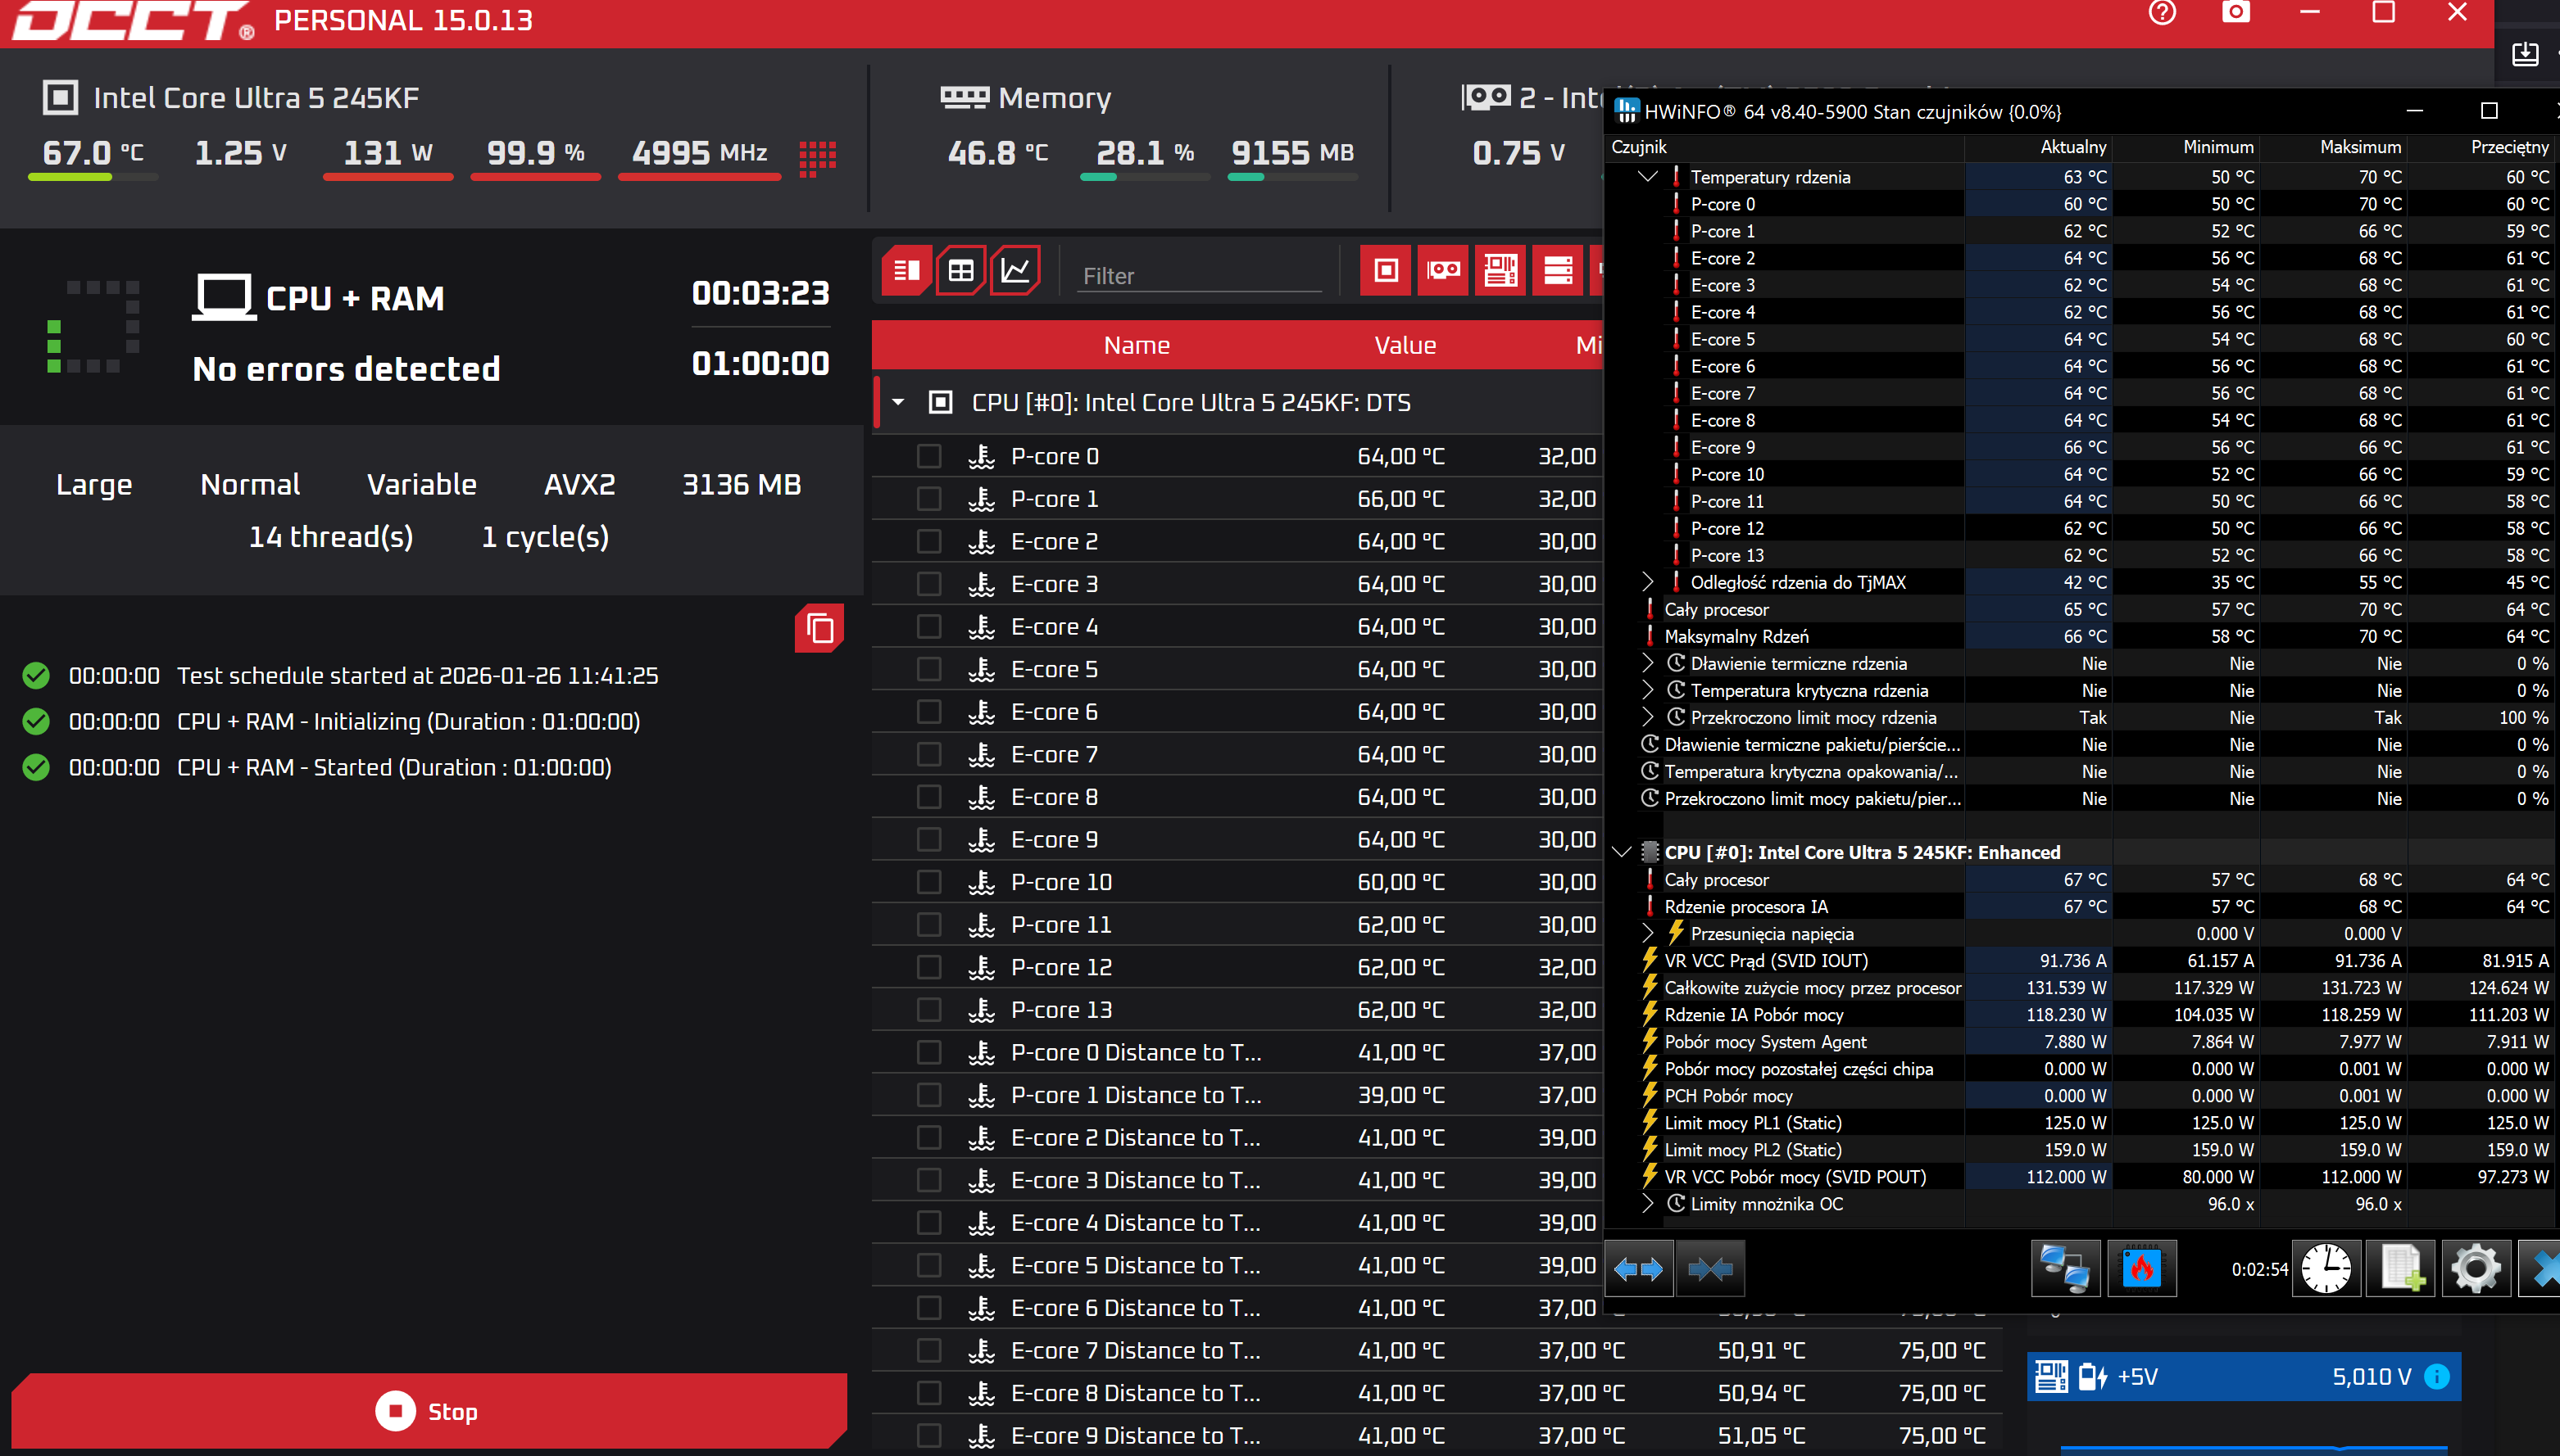Copy the test log with the copy icon

click(819, 628)
